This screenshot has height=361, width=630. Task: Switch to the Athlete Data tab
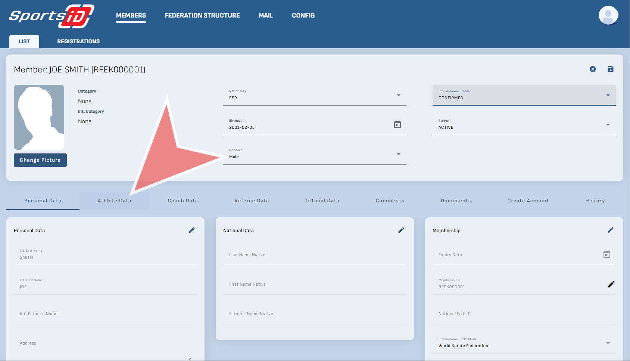[x=114, y=201]
